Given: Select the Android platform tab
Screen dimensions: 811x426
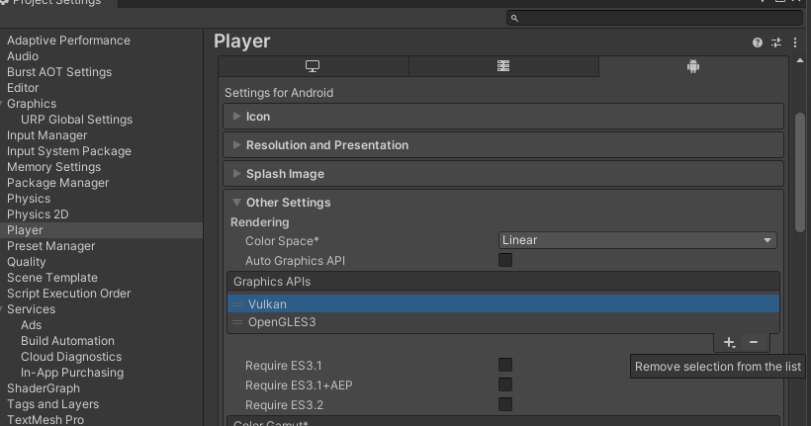Looking at the screenshot, I should (x=693, y=66).
